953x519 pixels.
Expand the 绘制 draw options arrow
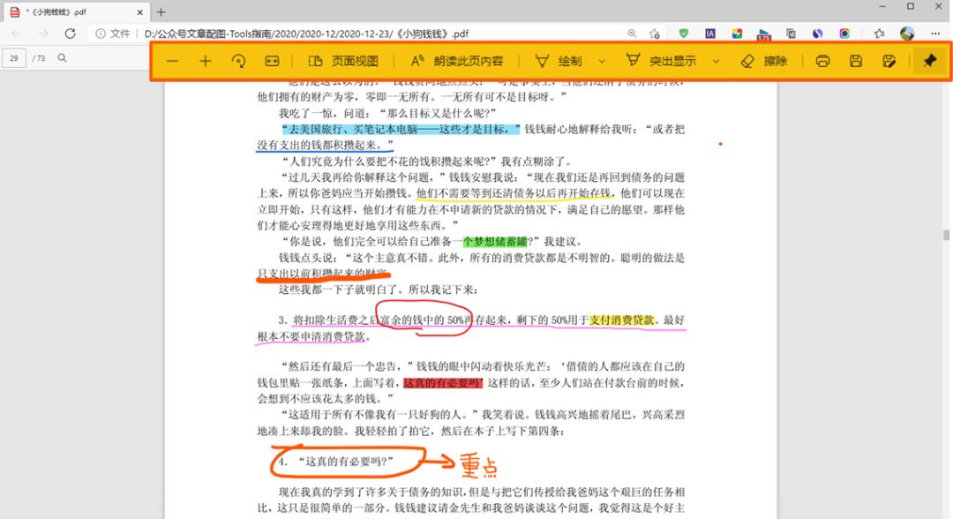point(602,61)
